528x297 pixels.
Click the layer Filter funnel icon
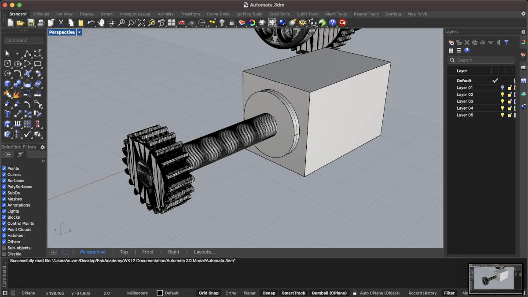click(x=506, y=43)
